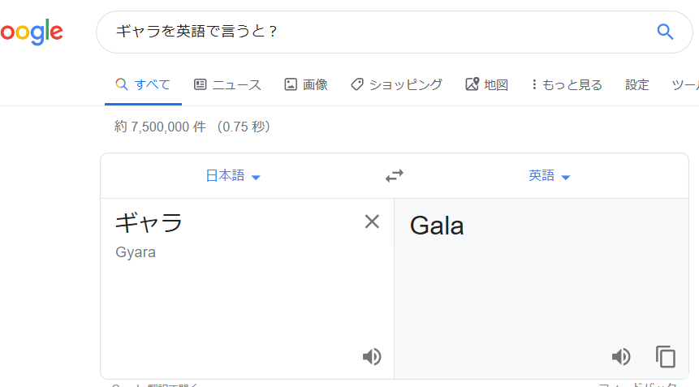Open the 地図 maps tab
Viewport: 699px width, 387px height.
click(x=486, y=84)
